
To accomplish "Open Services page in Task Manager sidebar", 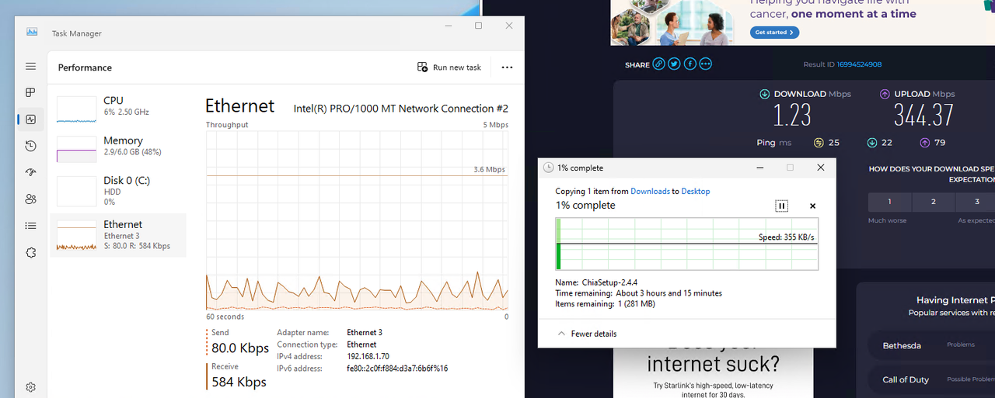I will coord(30,252).
